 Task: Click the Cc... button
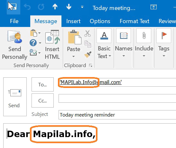pyautogui.click(x=42, y=100)
